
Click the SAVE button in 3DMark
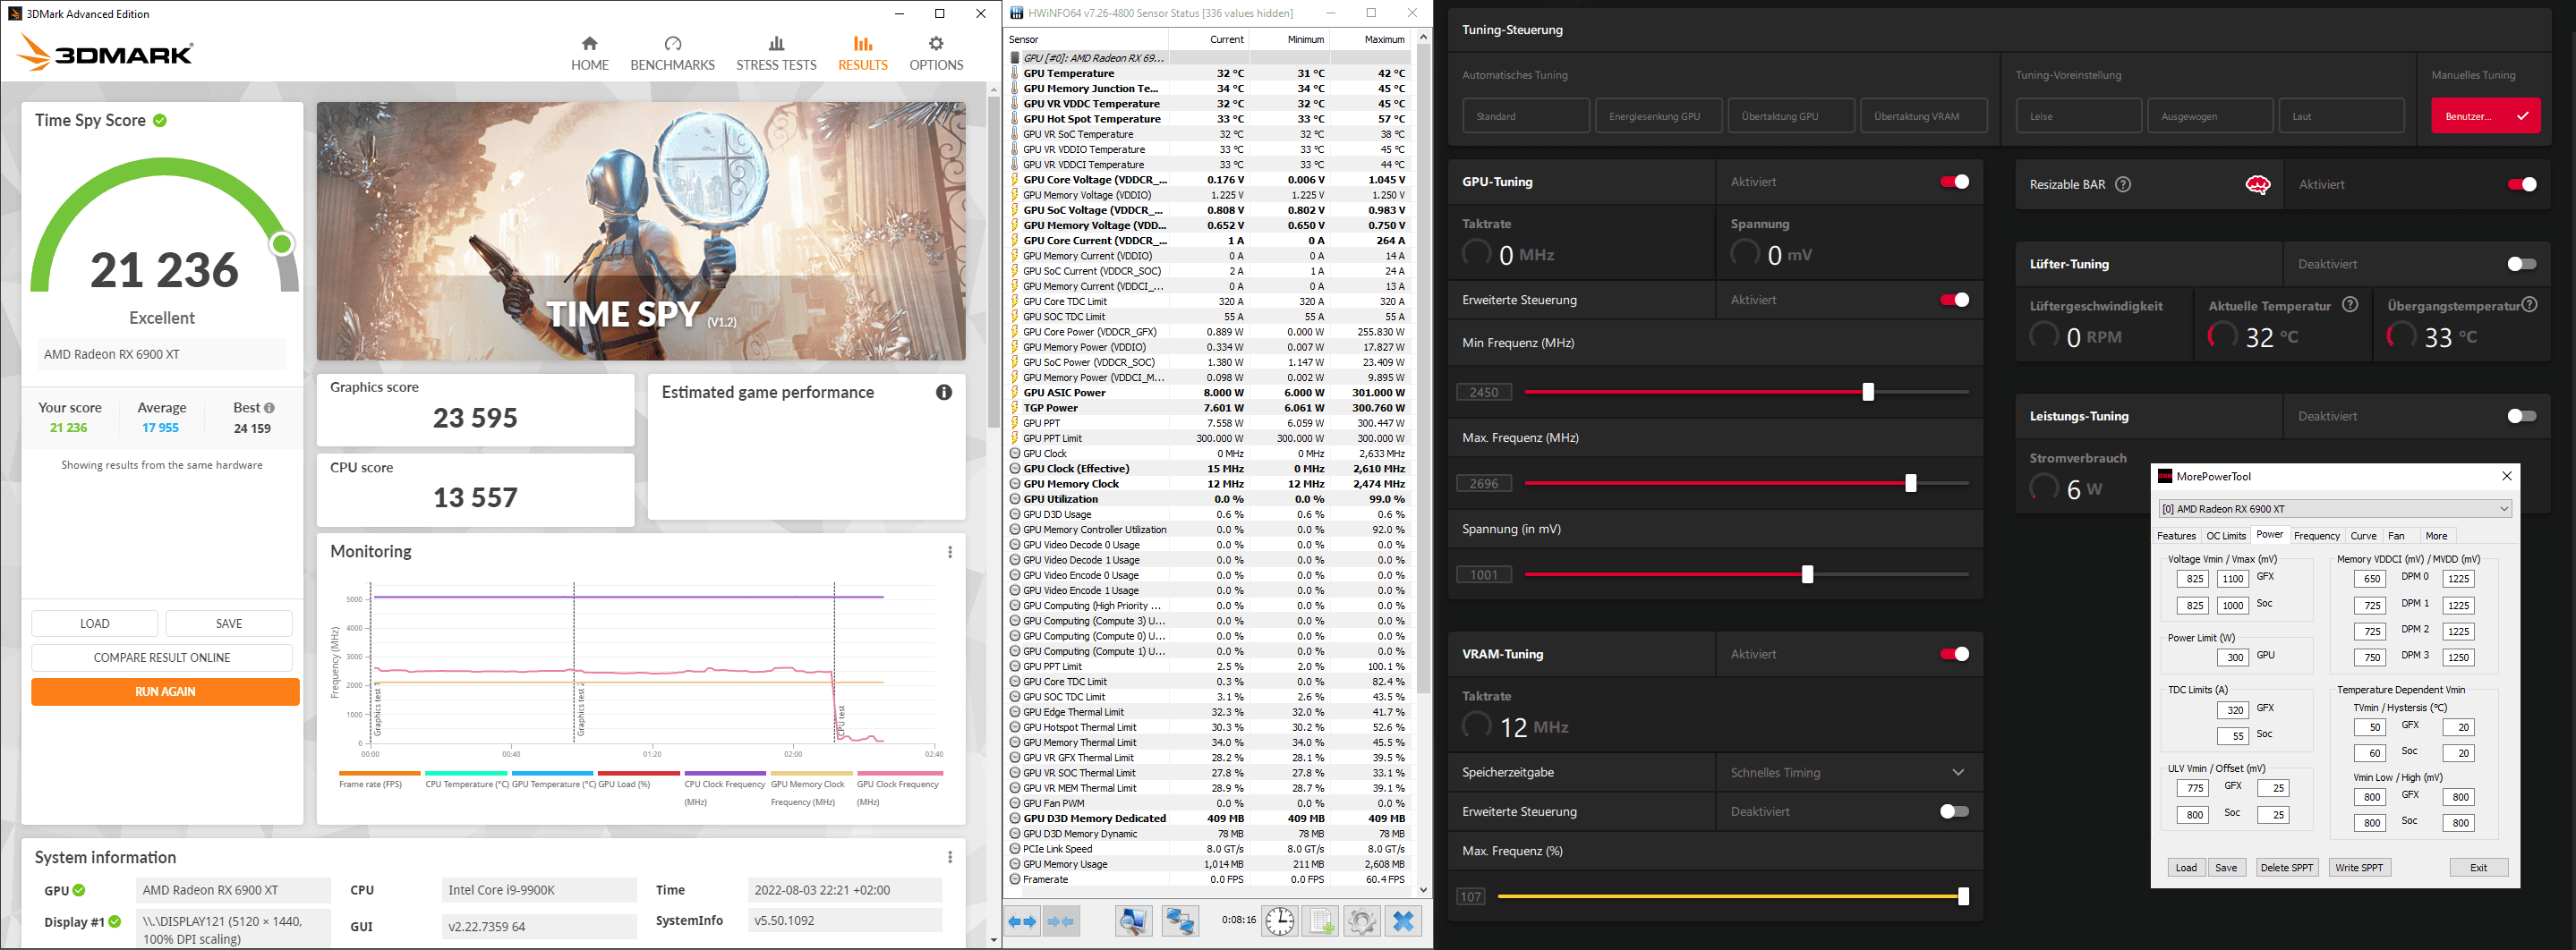click(x=229, y=623)
